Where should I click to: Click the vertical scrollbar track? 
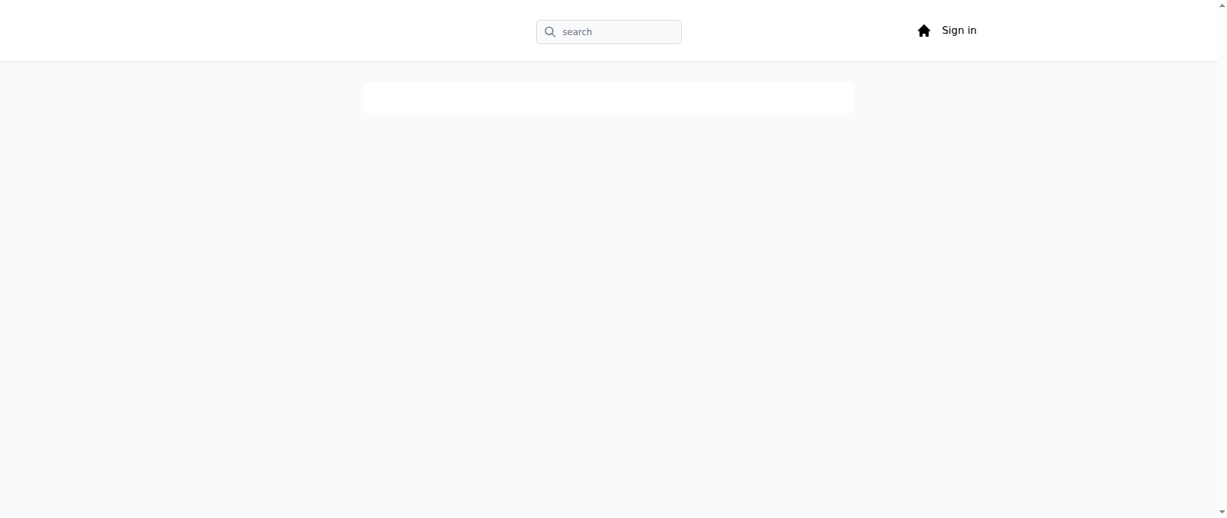pos(1222,259)
